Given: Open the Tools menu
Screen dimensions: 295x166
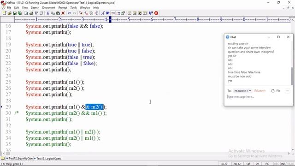Looking at the screenshot, I should click(x=73, y=8).
